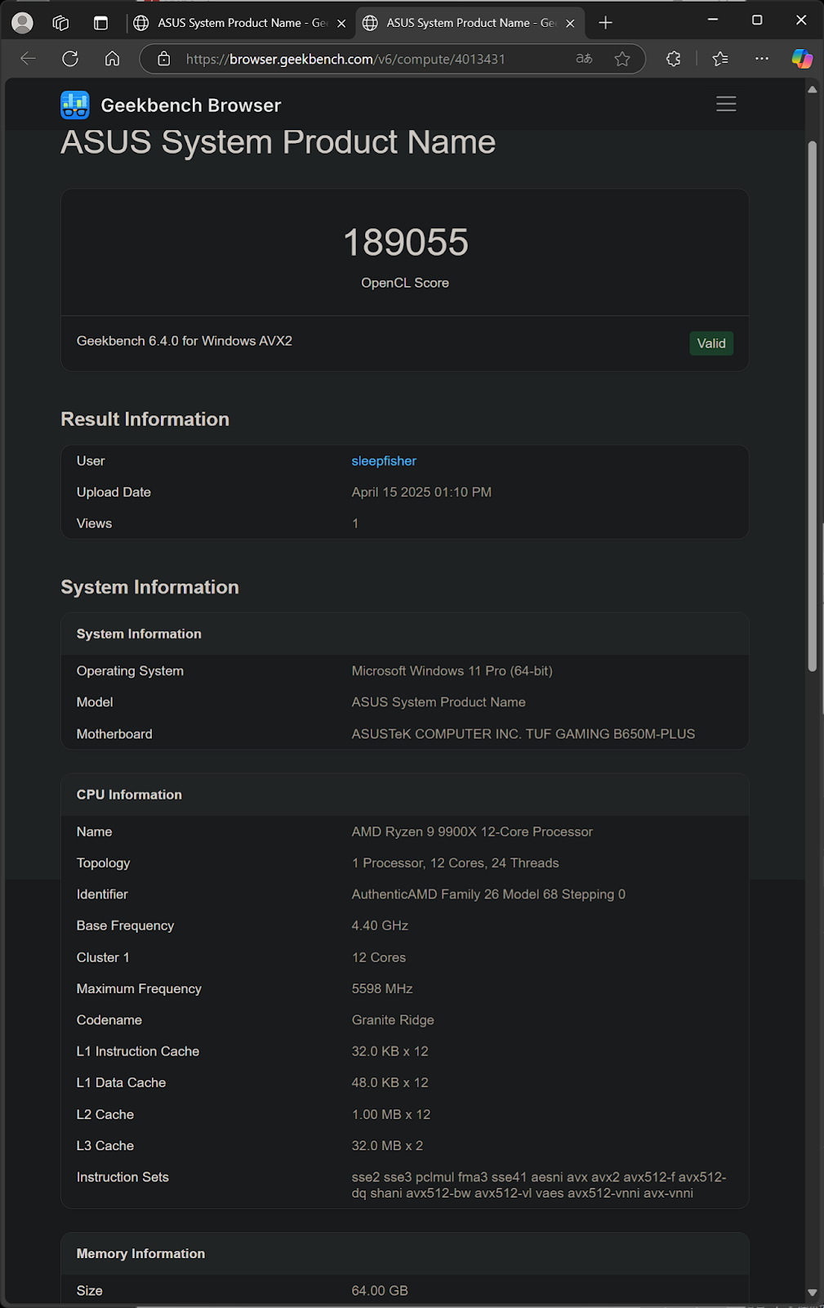Click the AMD Ryzen 9 9900X processor name

point(472,831)
